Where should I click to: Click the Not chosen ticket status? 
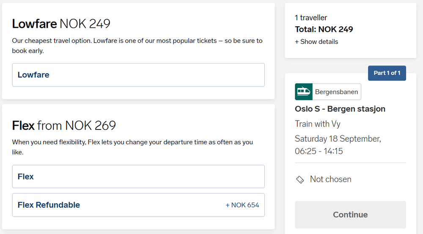(x=330, y=179)
